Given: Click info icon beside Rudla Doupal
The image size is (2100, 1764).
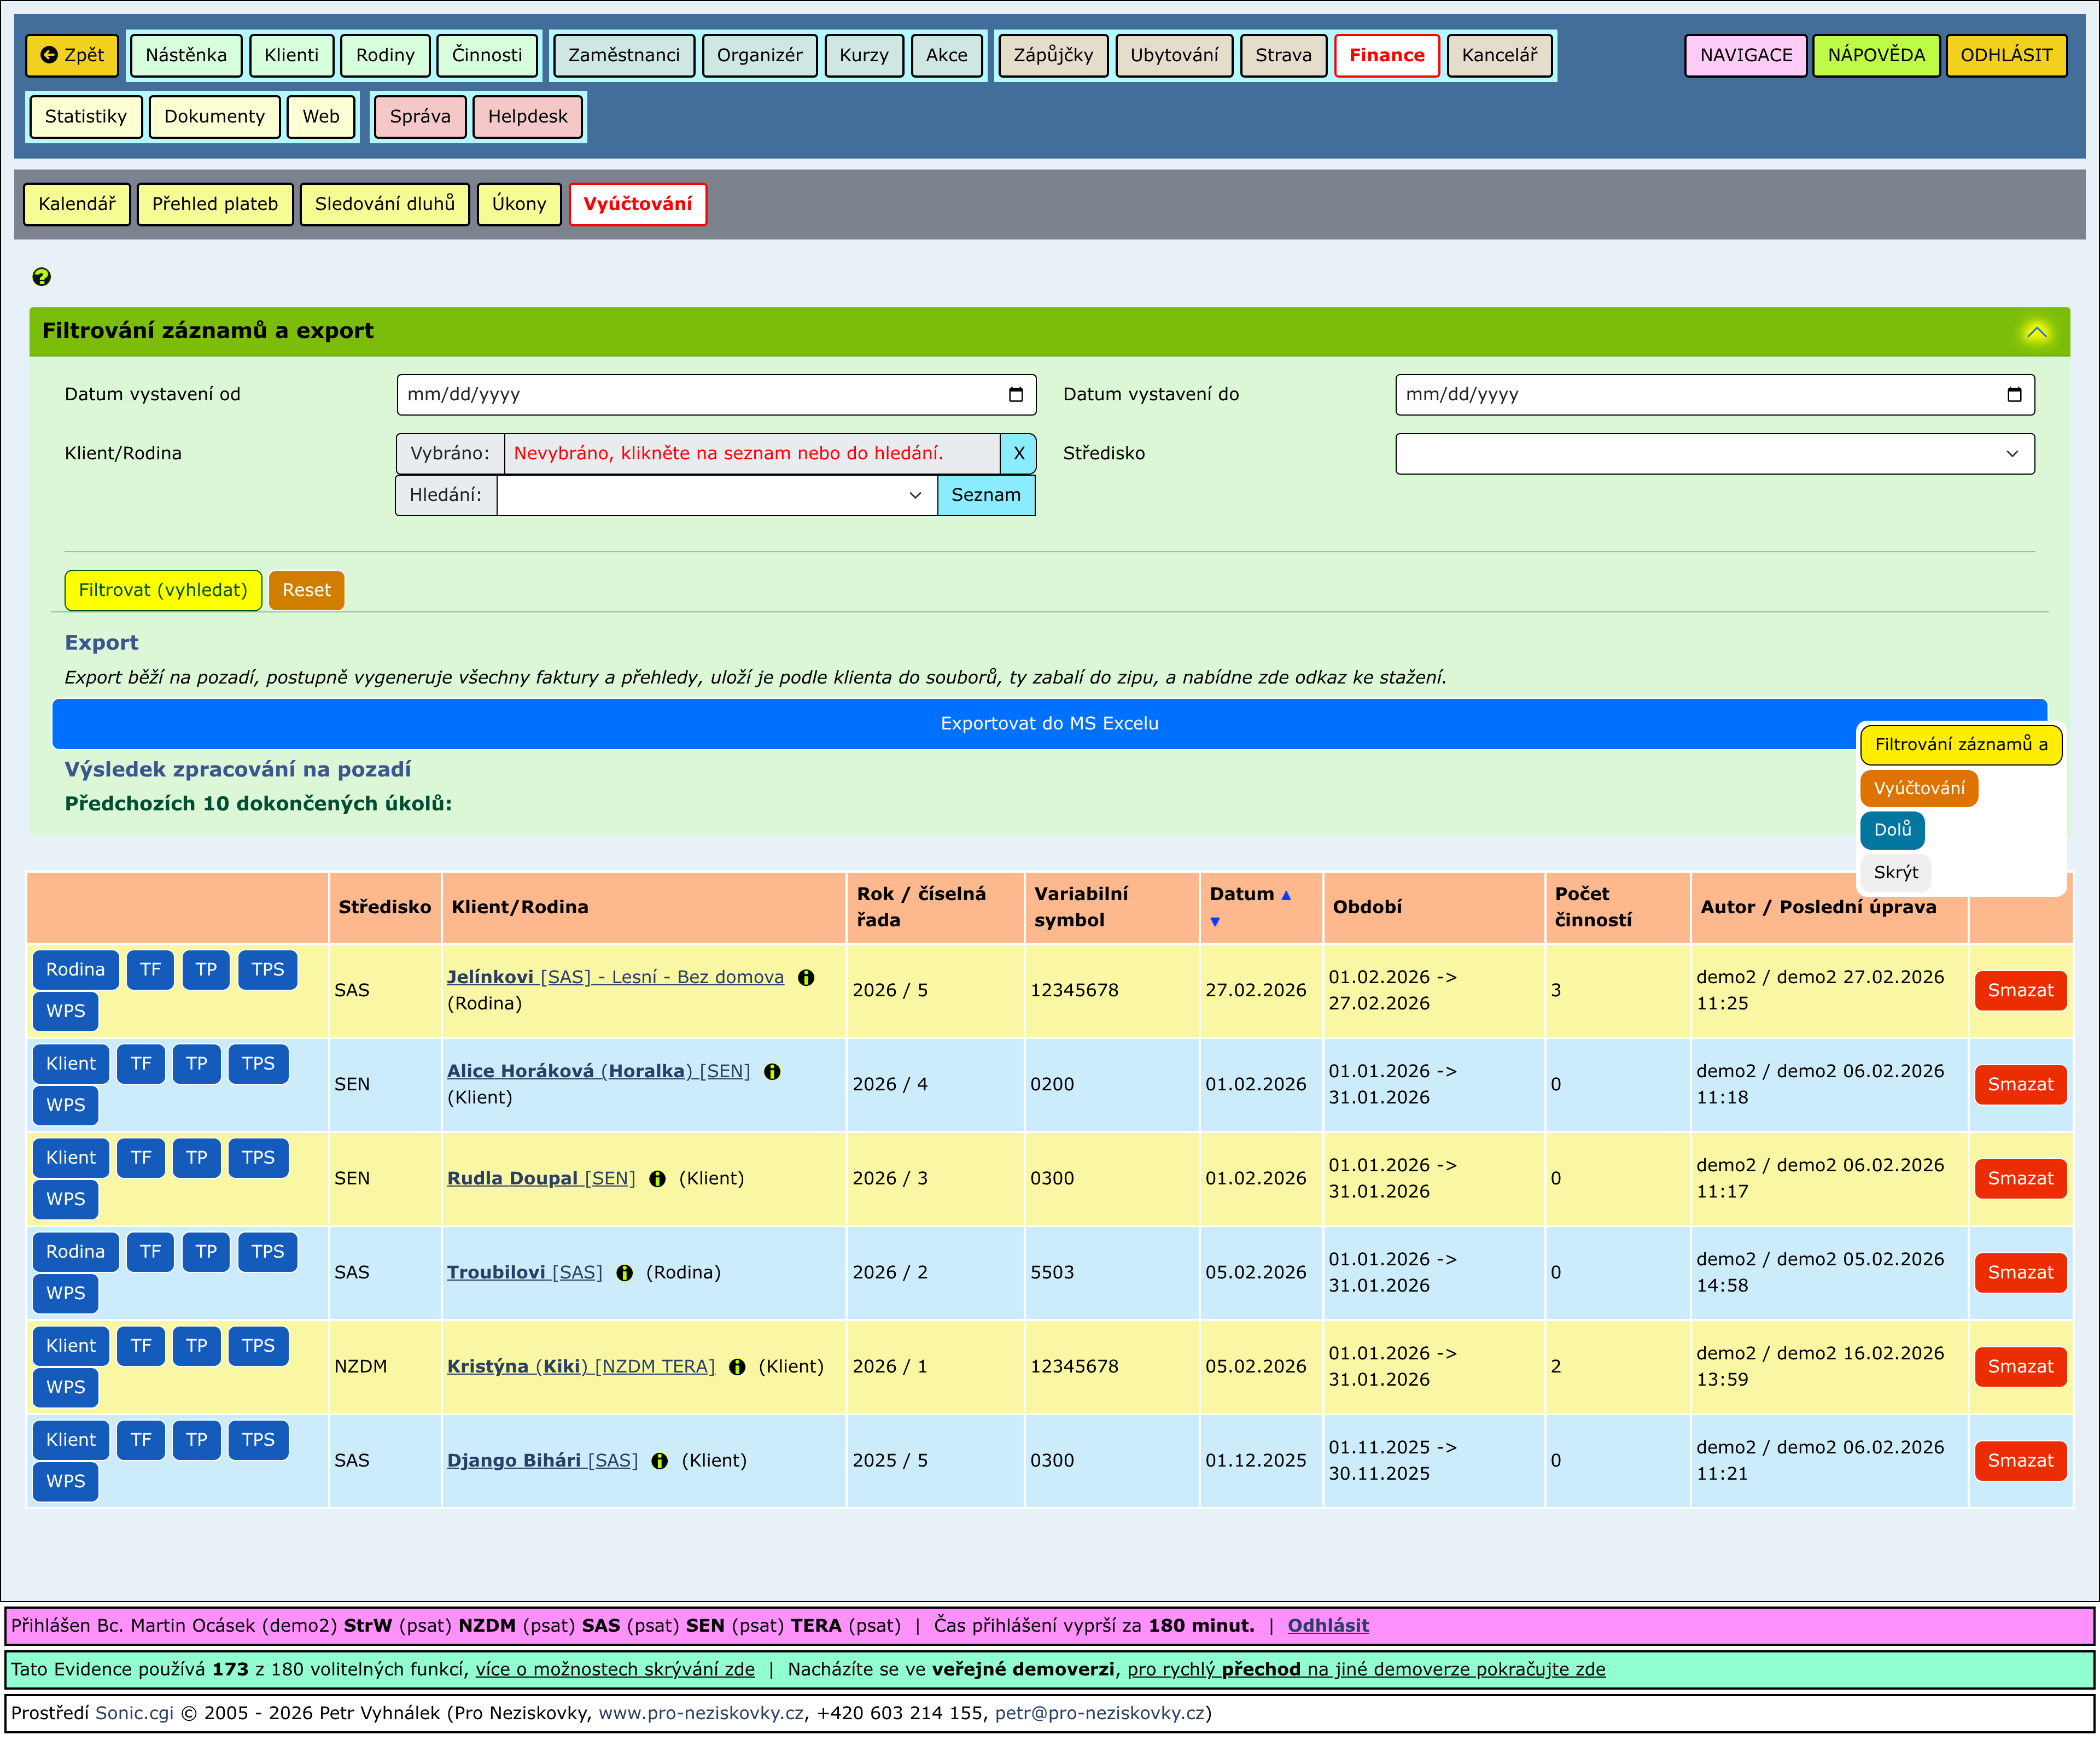Looking at the screenshot, I should pyautogui.click(x=657, y=1179).
